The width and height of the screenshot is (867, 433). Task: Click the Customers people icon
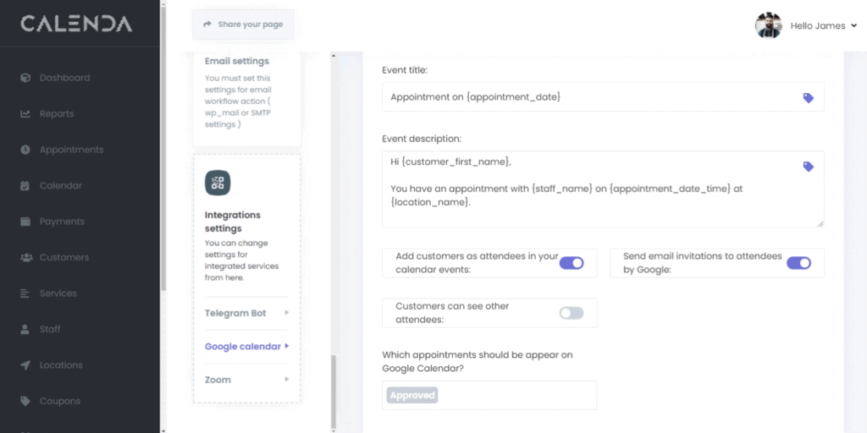(x=25, y=257)
